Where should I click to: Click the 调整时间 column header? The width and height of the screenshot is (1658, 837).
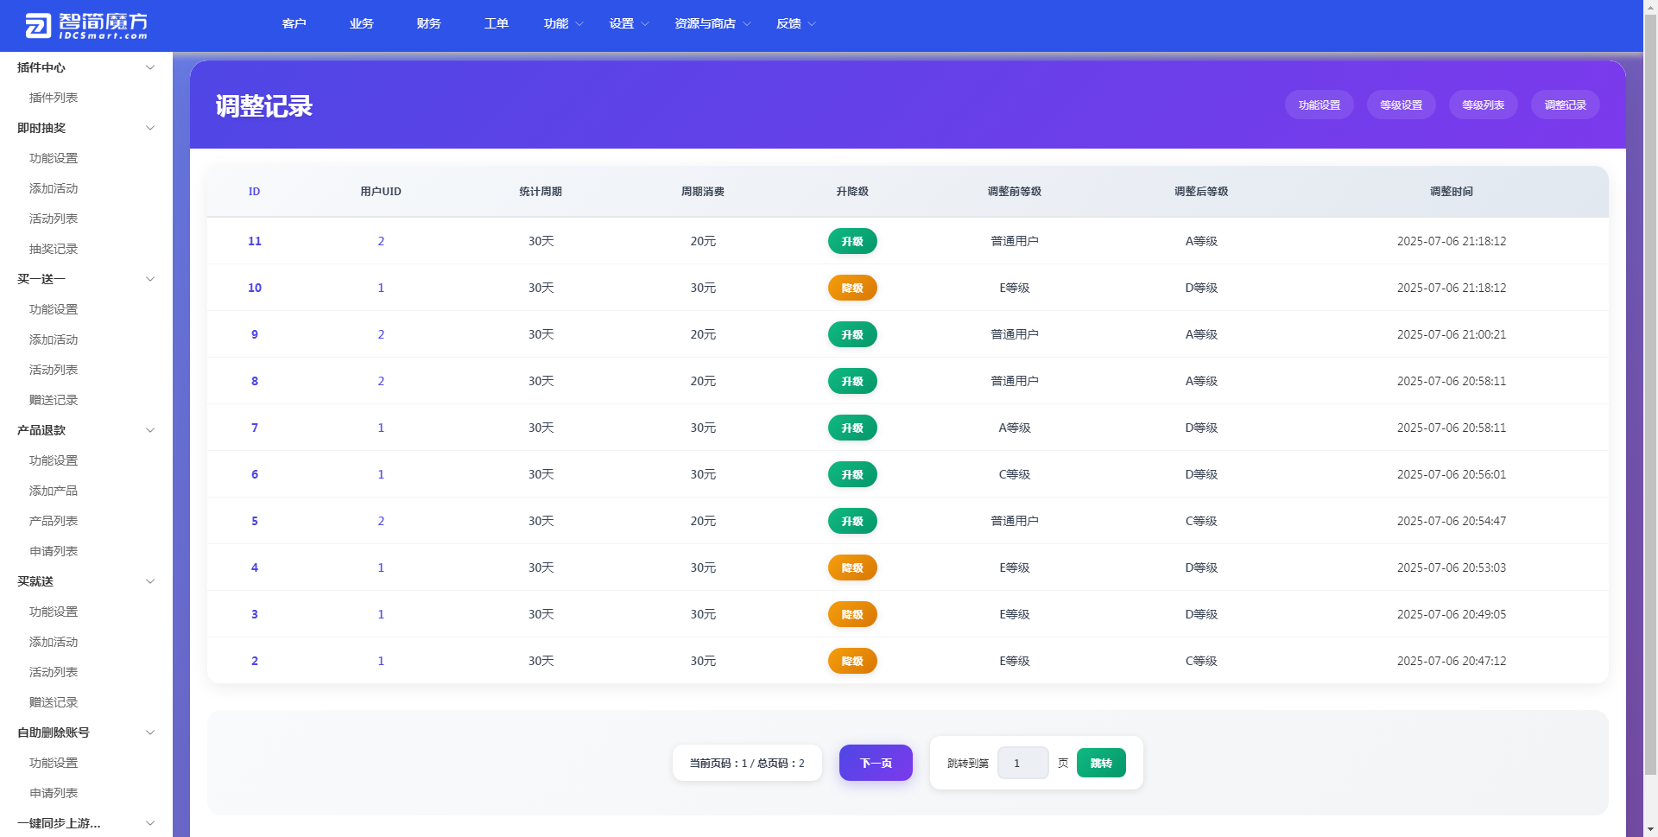pyautogui.click(x=1452, y=192)
